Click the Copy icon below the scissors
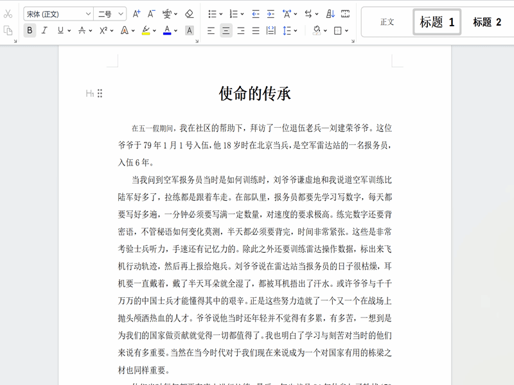This screenshot has height=385, width=514. 8,30
